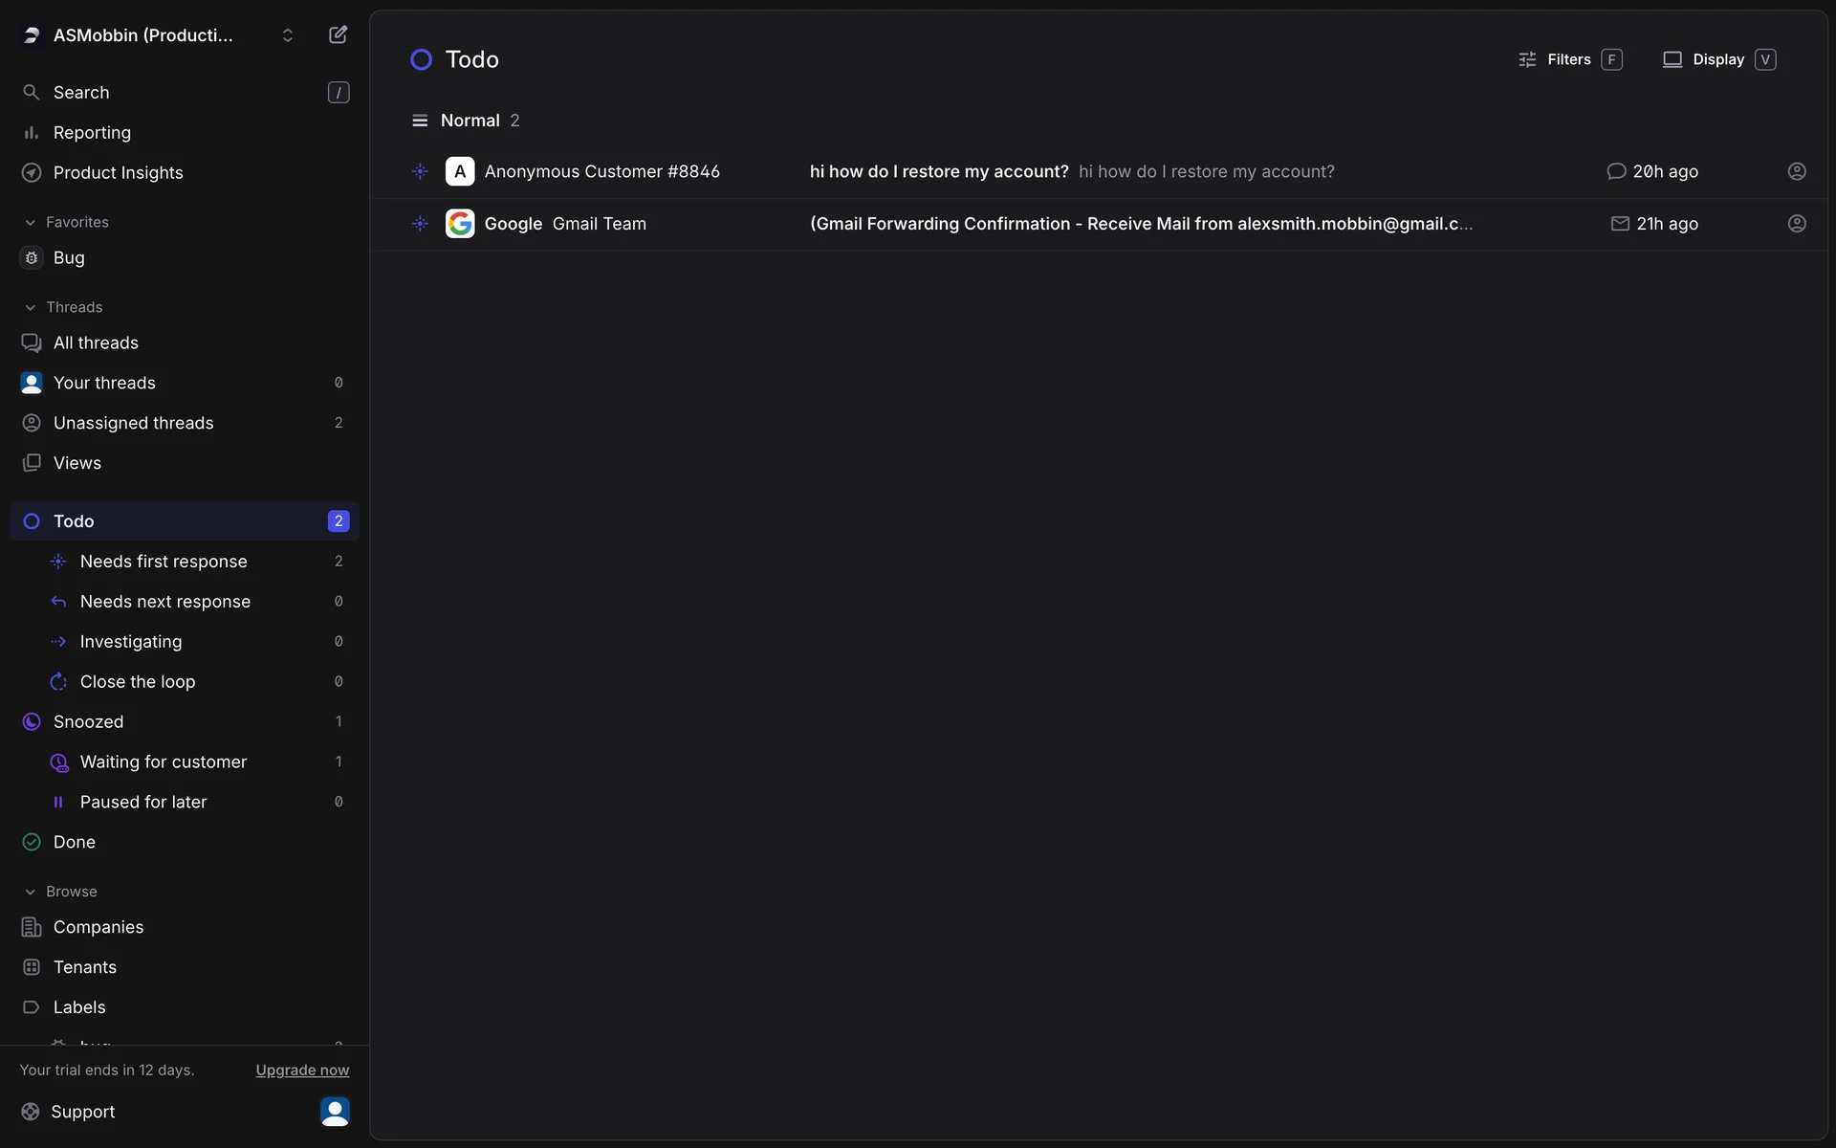Click the compose new thread icon
Image resolution: width=1836 pixels, height=1148 pixels.
coord(338,35)
